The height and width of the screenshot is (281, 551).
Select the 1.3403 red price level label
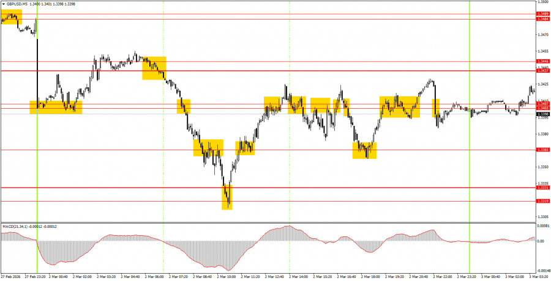[x=542, y=108]
